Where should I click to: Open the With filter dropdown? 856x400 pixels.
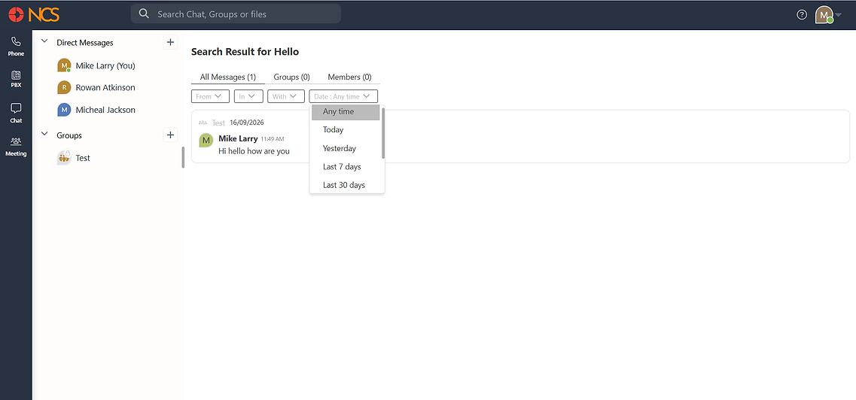pos(285,96)
